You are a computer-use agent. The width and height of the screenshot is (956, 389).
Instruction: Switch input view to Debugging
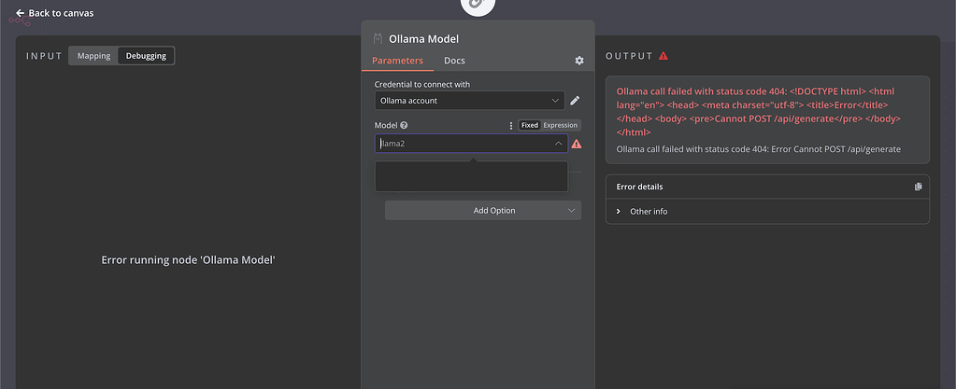pos(146,56)
